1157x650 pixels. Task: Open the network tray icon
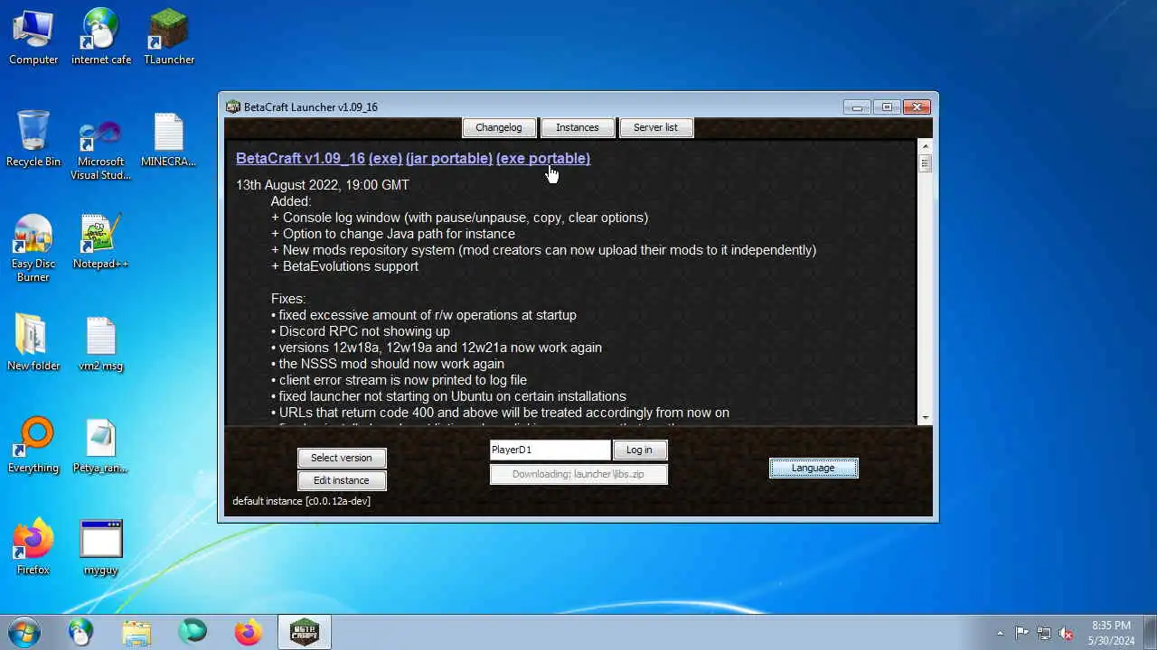tap(1044, 633)
